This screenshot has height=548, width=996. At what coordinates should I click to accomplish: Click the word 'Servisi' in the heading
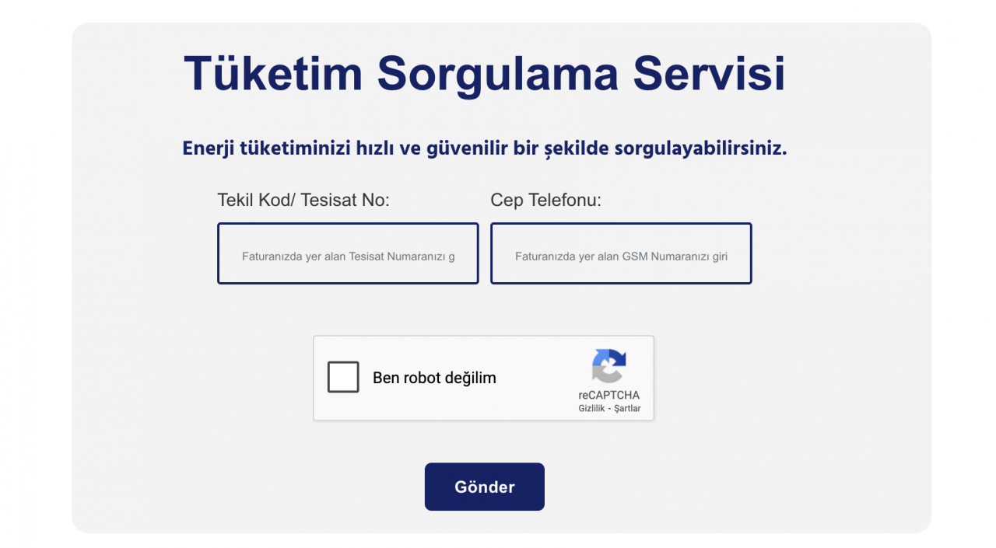[x=709, y=74]
